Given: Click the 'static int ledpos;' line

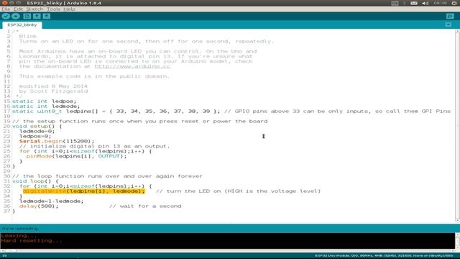Looking at the screenshot, I should (x=44, y=101).
